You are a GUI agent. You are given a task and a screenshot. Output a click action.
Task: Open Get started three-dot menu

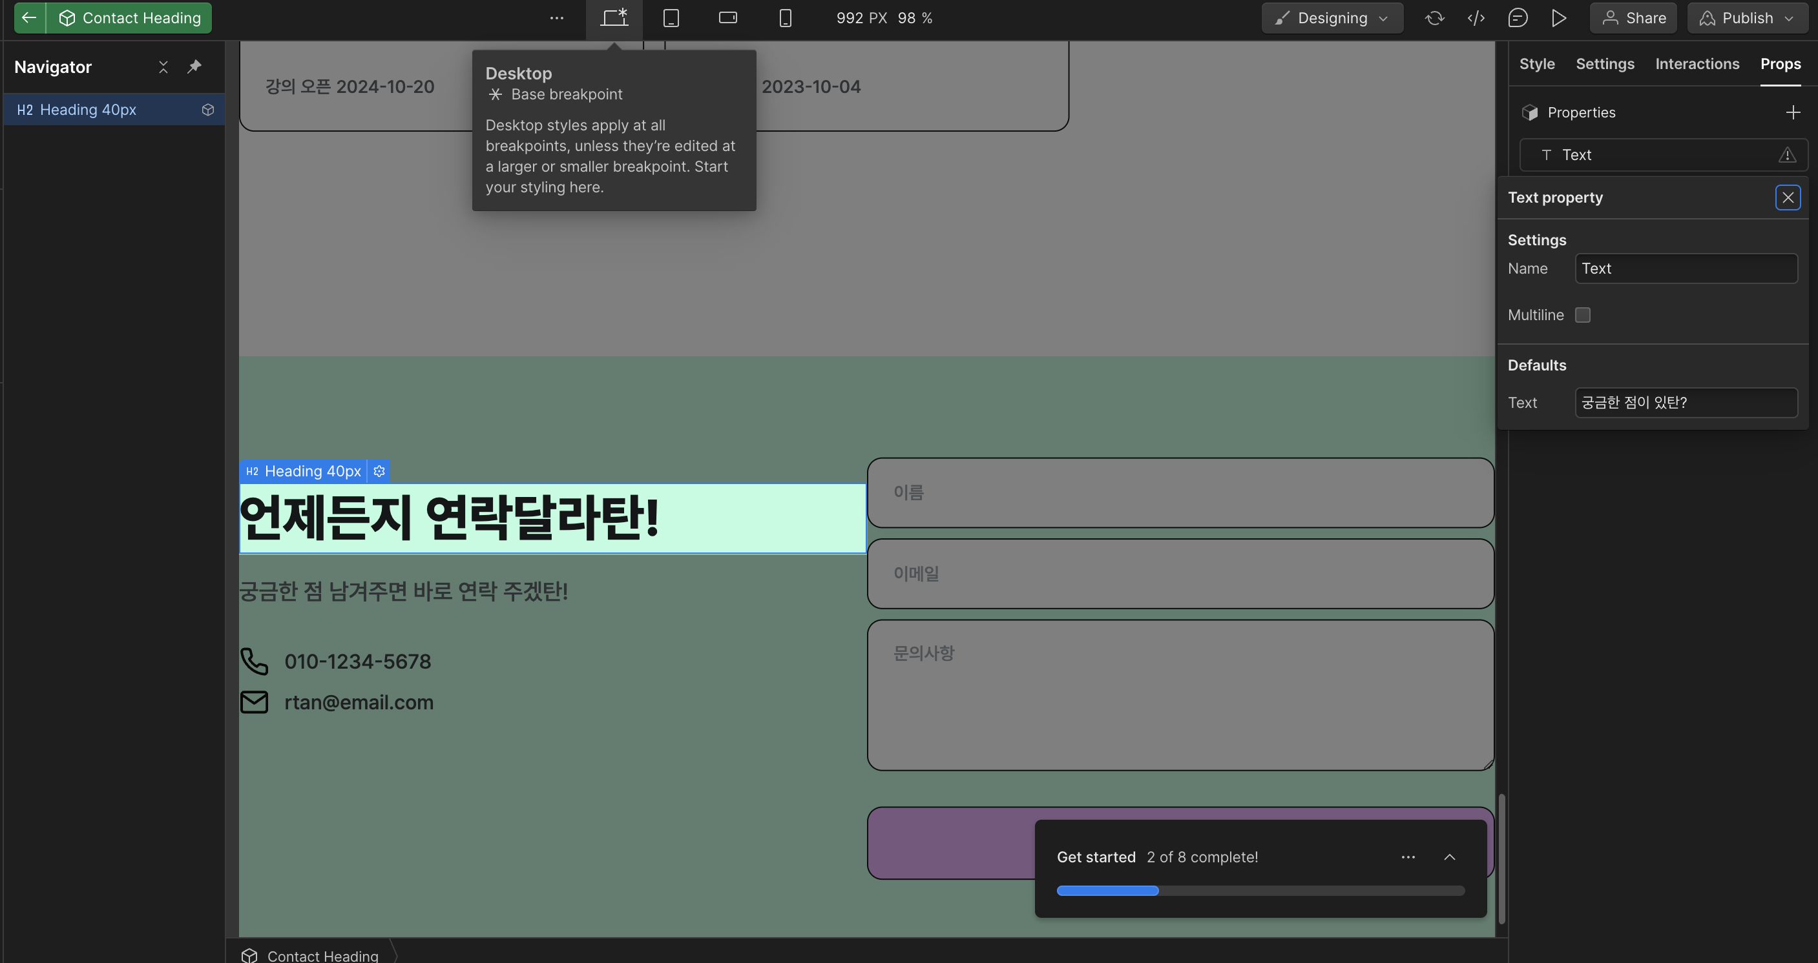tap(1408, 857)
